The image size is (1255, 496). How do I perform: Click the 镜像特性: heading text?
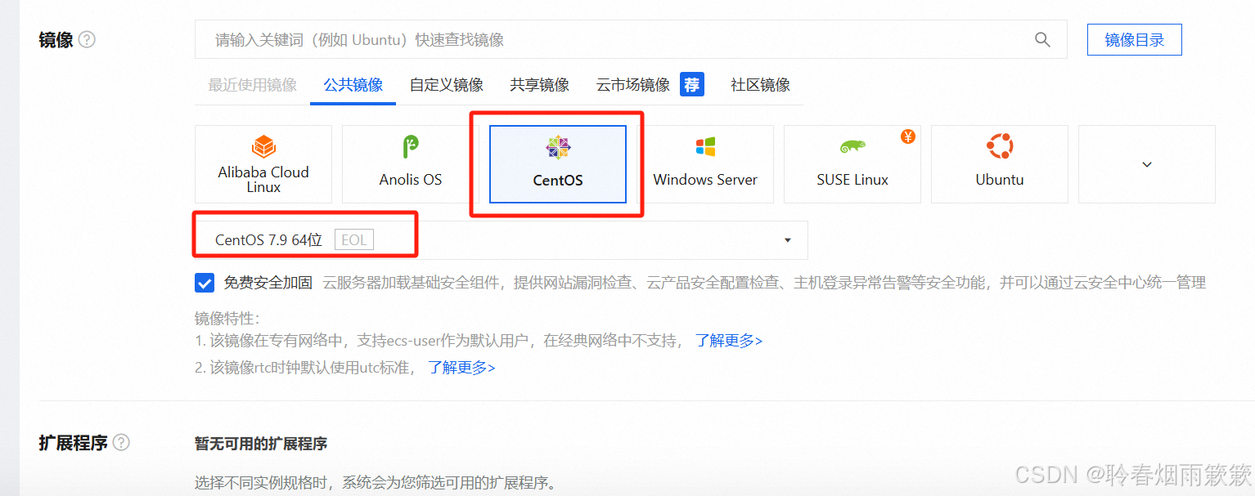pos(227,319)
